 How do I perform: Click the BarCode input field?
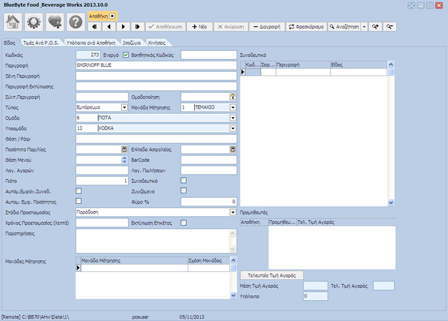208,160
